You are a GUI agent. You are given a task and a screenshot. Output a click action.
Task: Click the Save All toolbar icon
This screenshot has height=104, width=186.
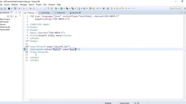pos(5,8)
